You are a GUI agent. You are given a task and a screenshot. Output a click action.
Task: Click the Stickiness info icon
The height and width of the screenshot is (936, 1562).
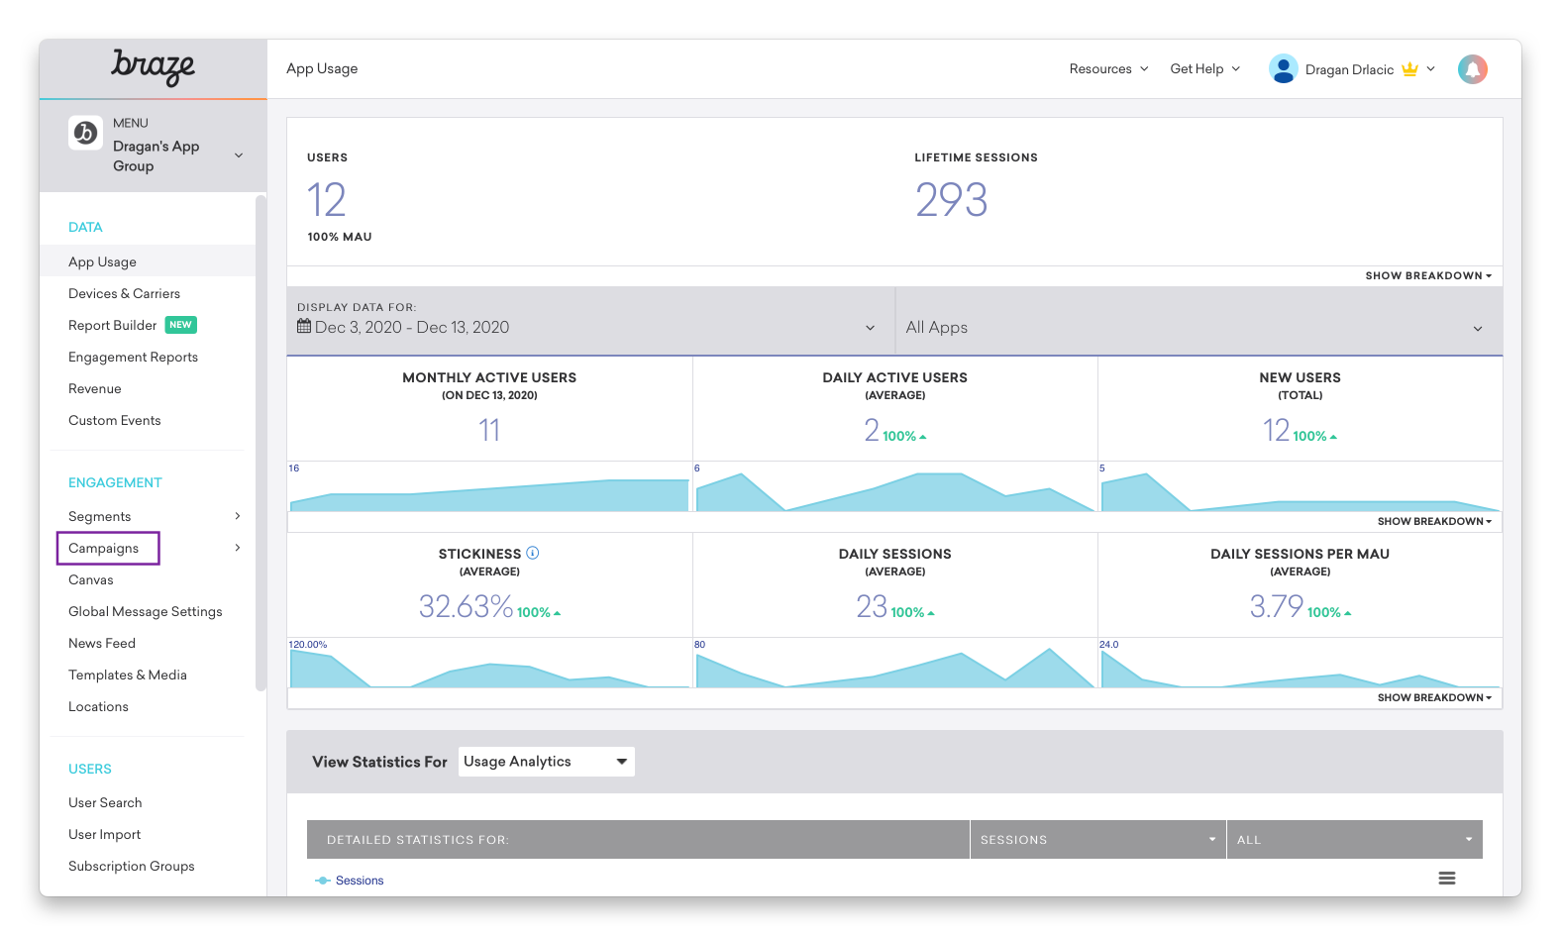(x=532, y=553)
